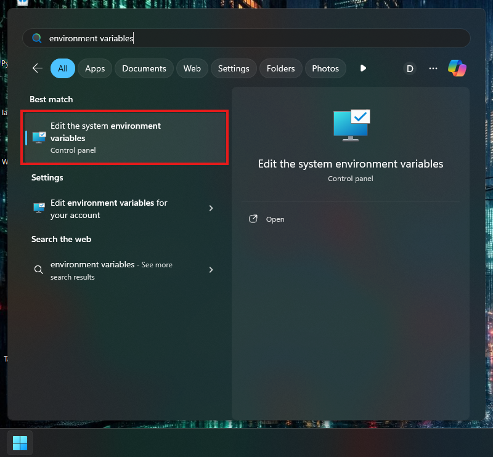Click the web search magnifier icon result
The width and height of the screenshot is (493, 457).
[x=39, y=270]
